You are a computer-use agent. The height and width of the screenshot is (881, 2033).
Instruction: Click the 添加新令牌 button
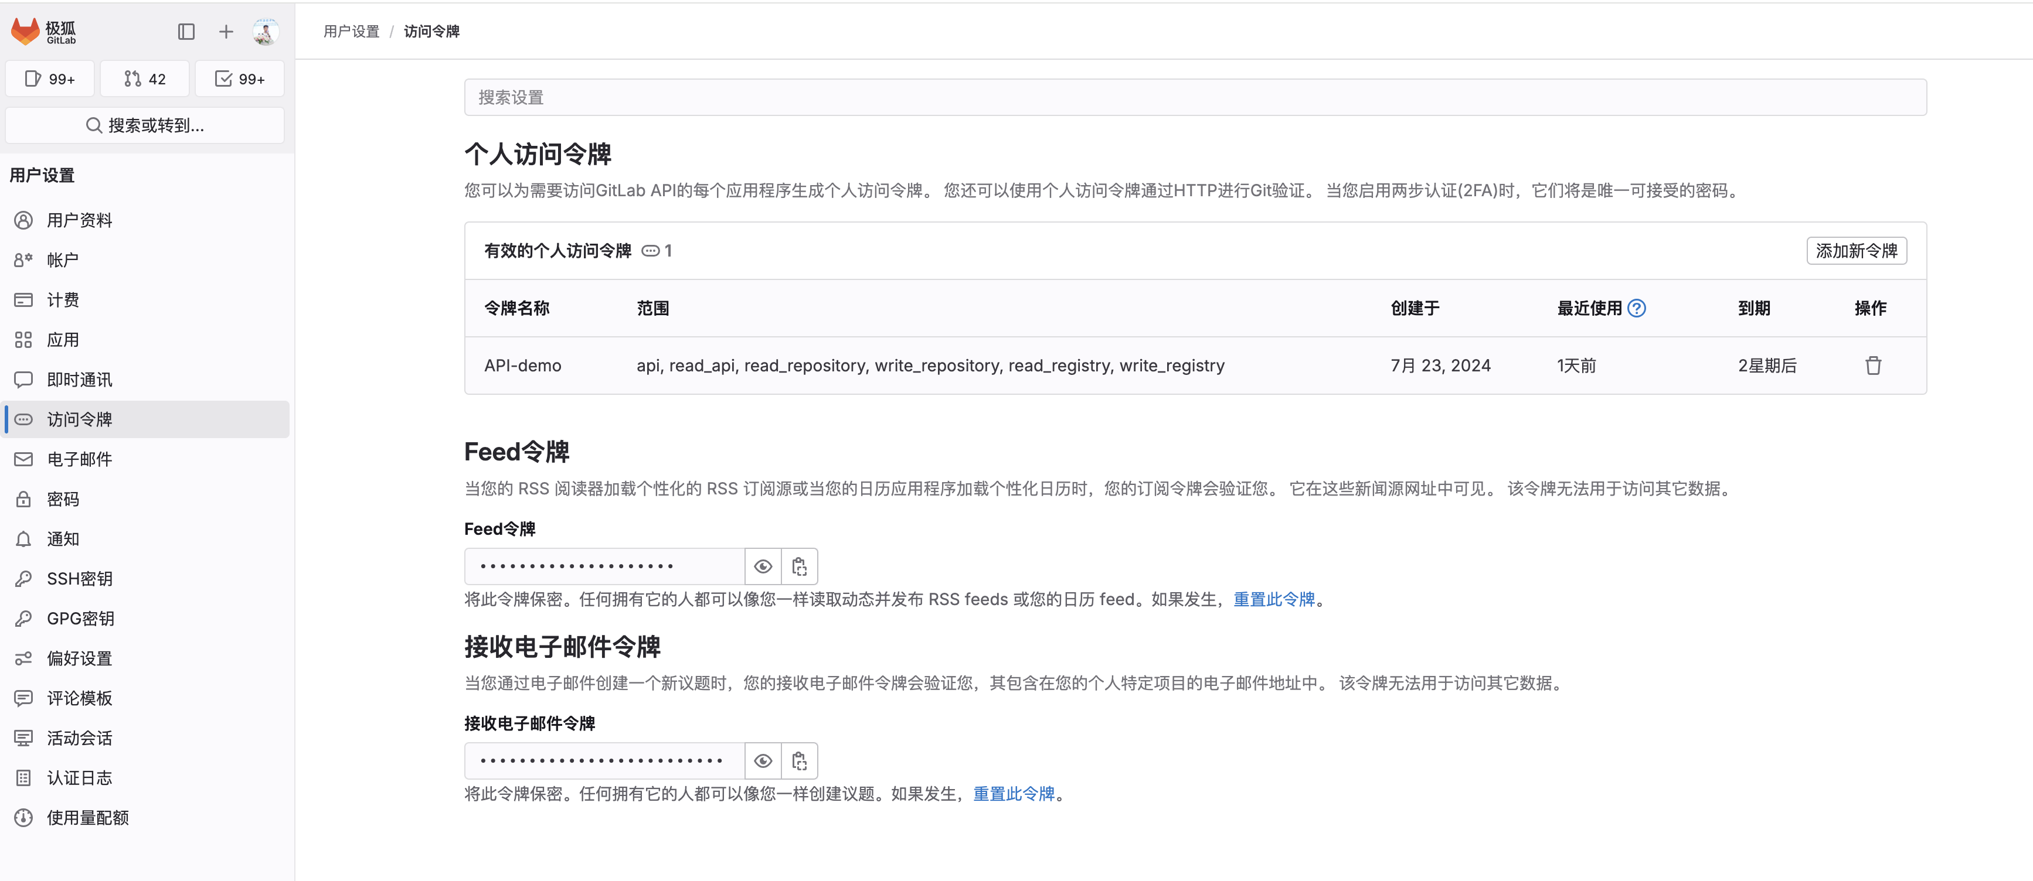tap(1856, 251)
